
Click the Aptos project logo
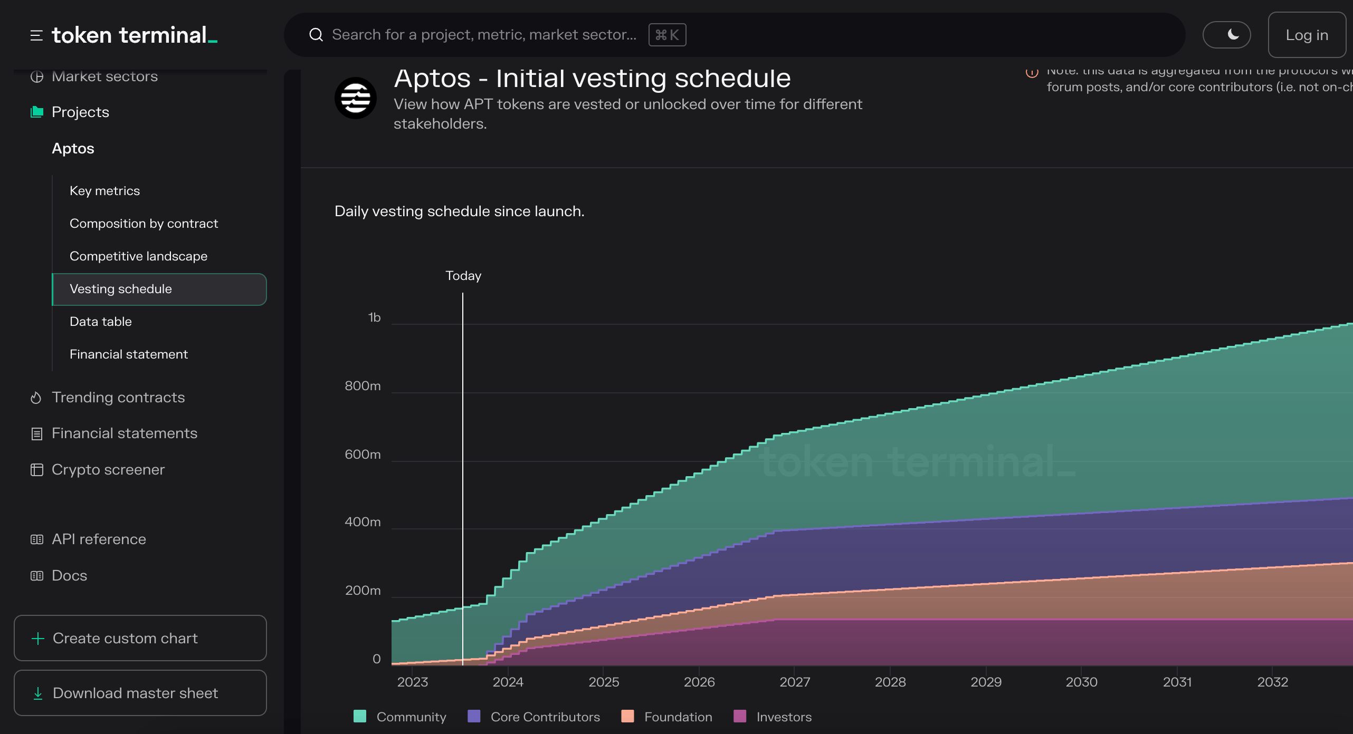[x=355, y=98]
